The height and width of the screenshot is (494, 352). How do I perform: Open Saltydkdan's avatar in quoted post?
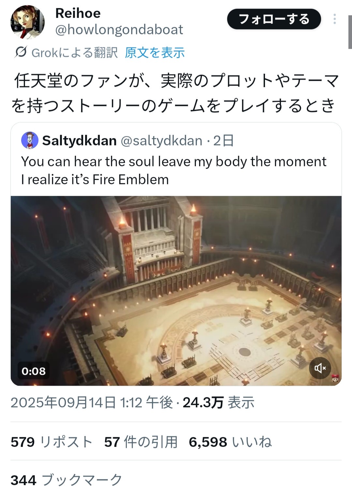point(30,140)
